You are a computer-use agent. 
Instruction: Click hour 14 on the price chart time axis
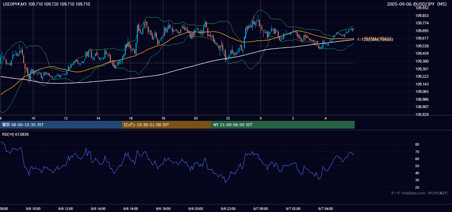coord(98,118)
